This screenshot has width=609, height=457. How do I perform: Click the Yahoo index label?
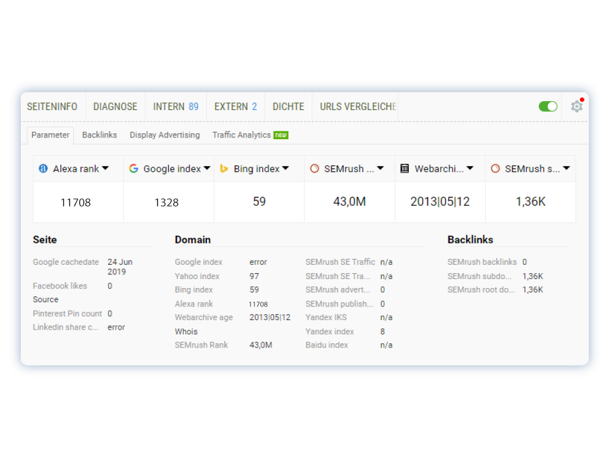pos(197,276)
